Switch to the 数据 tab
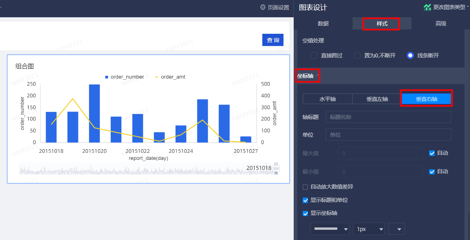470x240 pixels. tap(323, 24)
